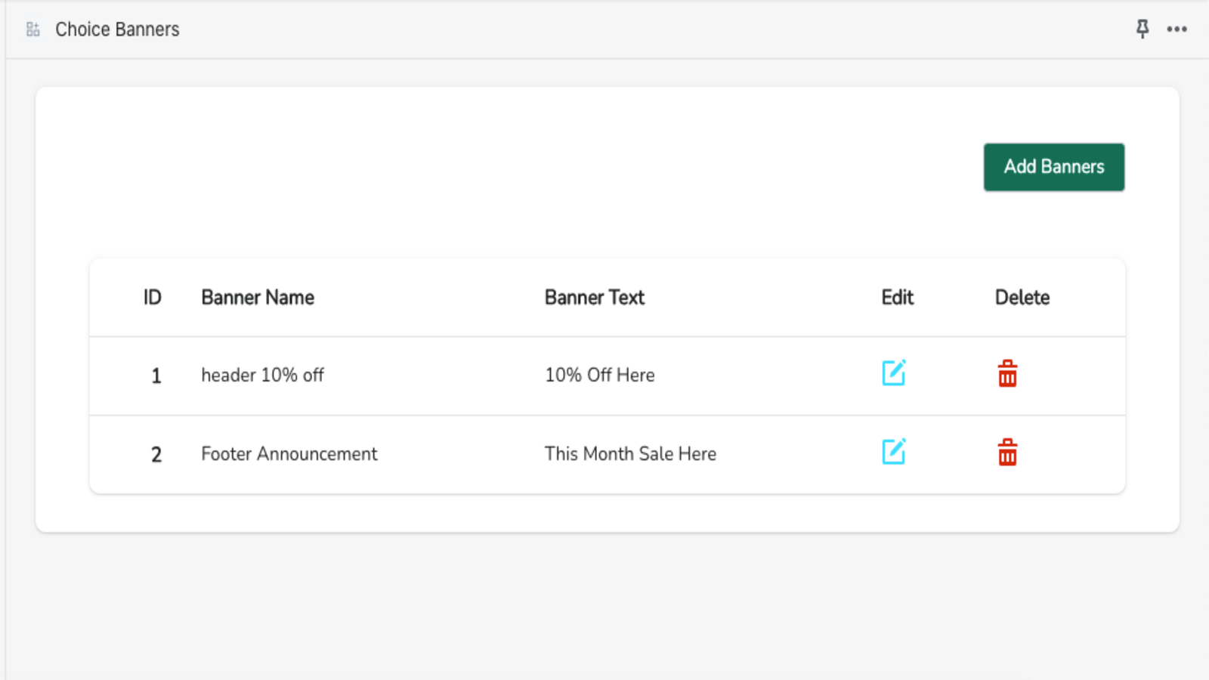Click ID 1 in the table

156,376
